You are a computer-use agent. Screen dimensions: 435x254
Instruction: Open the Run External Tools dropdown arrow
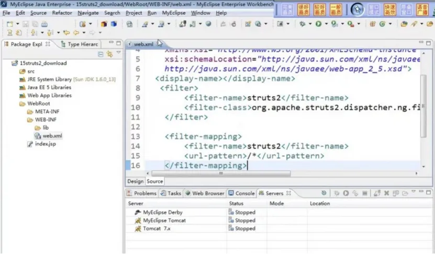(x=359, y=24)
